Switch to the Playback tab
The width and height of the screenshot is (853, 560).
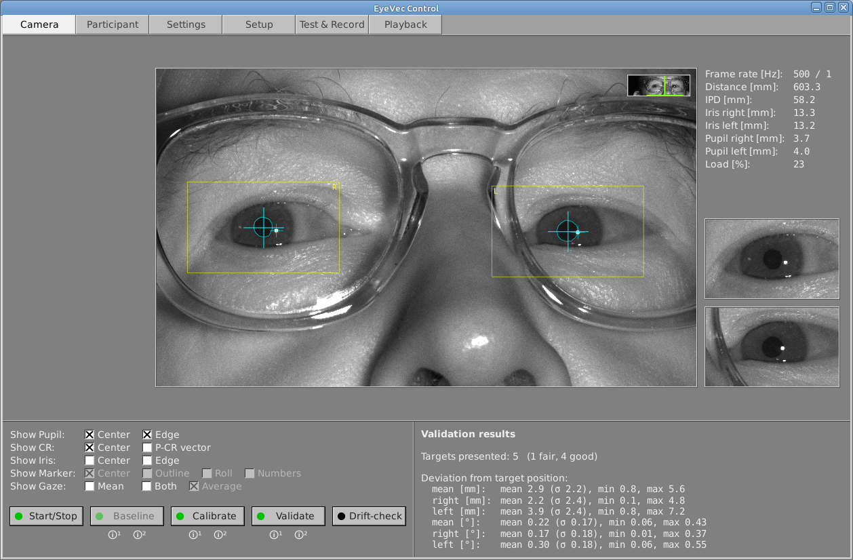point(405,24)
